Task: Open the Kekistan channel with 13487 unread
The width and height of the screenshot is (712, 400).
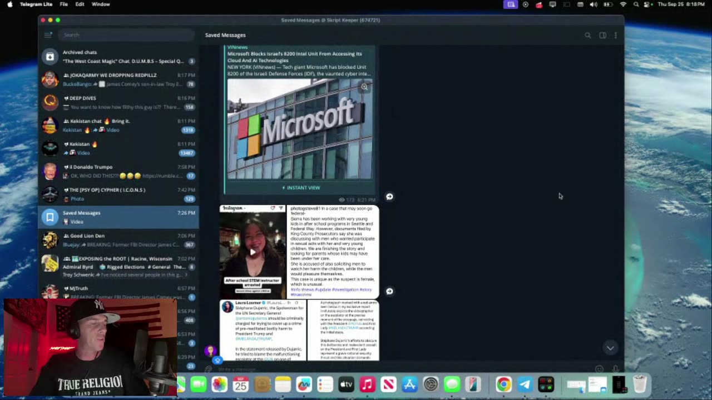Action: pos(118,148)
